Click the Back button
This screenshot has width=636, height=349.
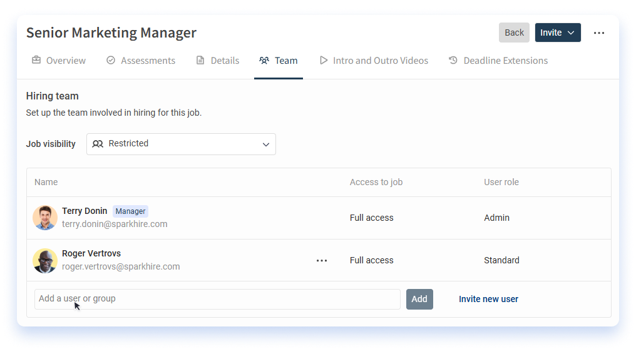coord(514,33)
